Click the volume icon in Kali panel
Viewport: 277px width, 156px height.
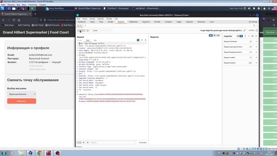tap(249, 8)
